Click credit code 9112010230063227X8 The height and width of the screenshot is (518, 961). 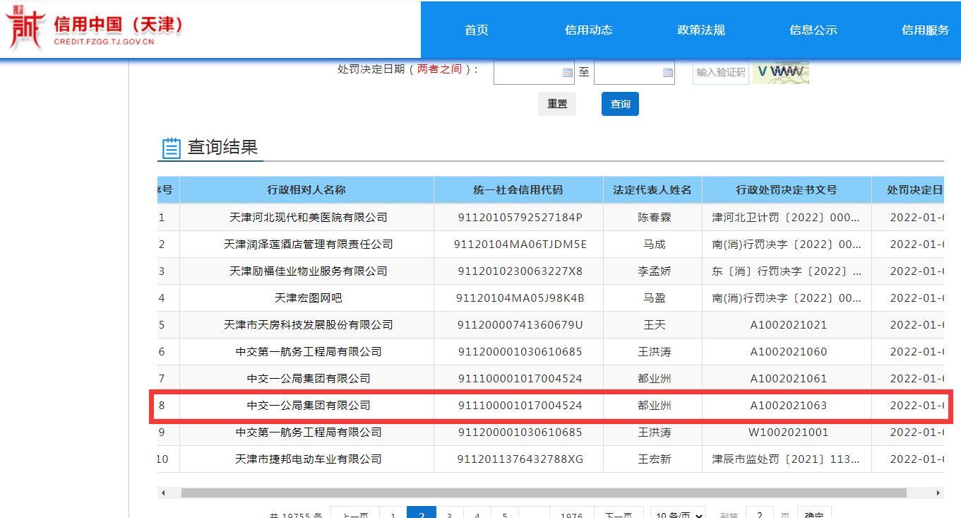pyautogui.click(x=520, y=271)
